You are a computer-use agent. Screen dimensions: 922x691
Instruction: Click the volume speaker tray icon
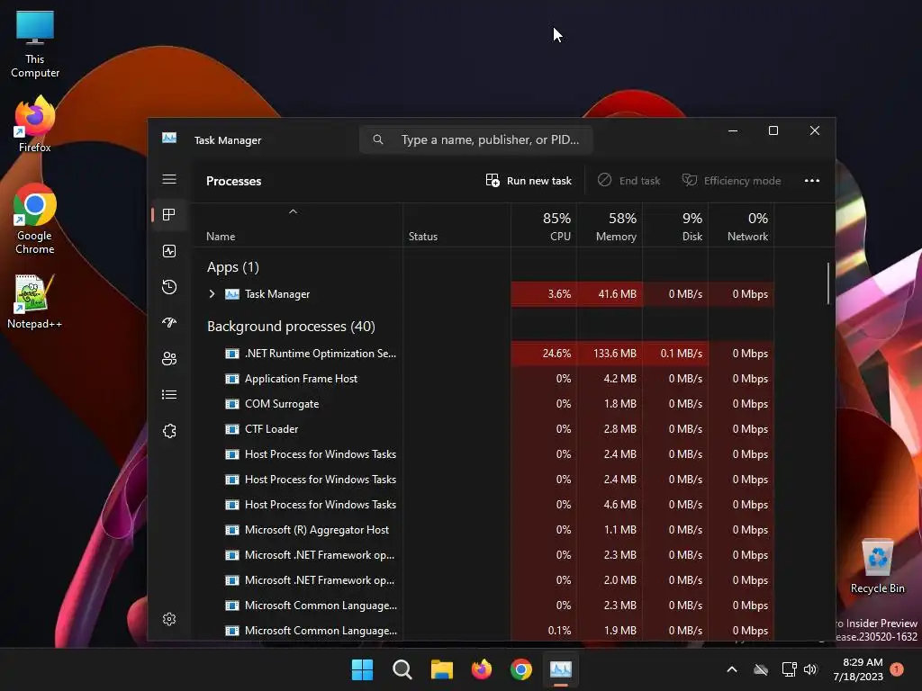tap(810, 669)
